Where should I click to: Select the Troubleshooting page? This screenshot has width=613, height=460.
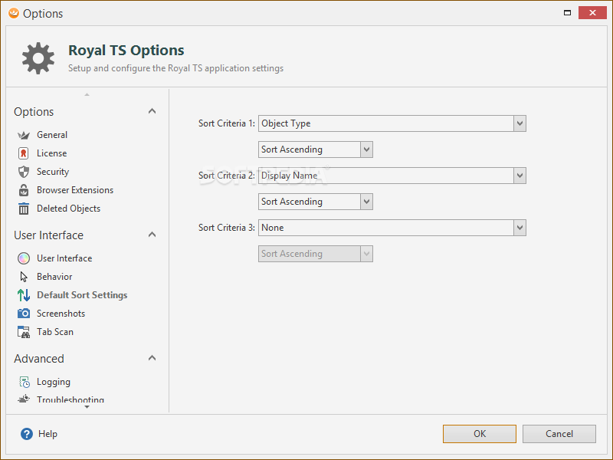tap(70, 399)
